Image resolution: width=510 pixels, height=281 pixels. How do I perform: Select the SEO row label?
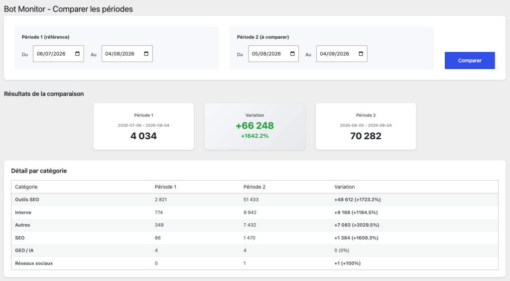[20, 238]
